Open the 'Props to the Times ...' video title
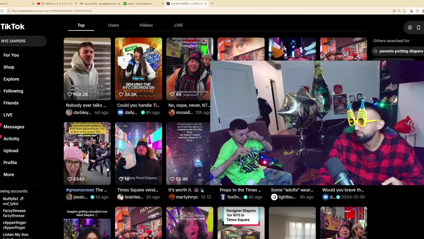424x239 pixels. point(240,190)
